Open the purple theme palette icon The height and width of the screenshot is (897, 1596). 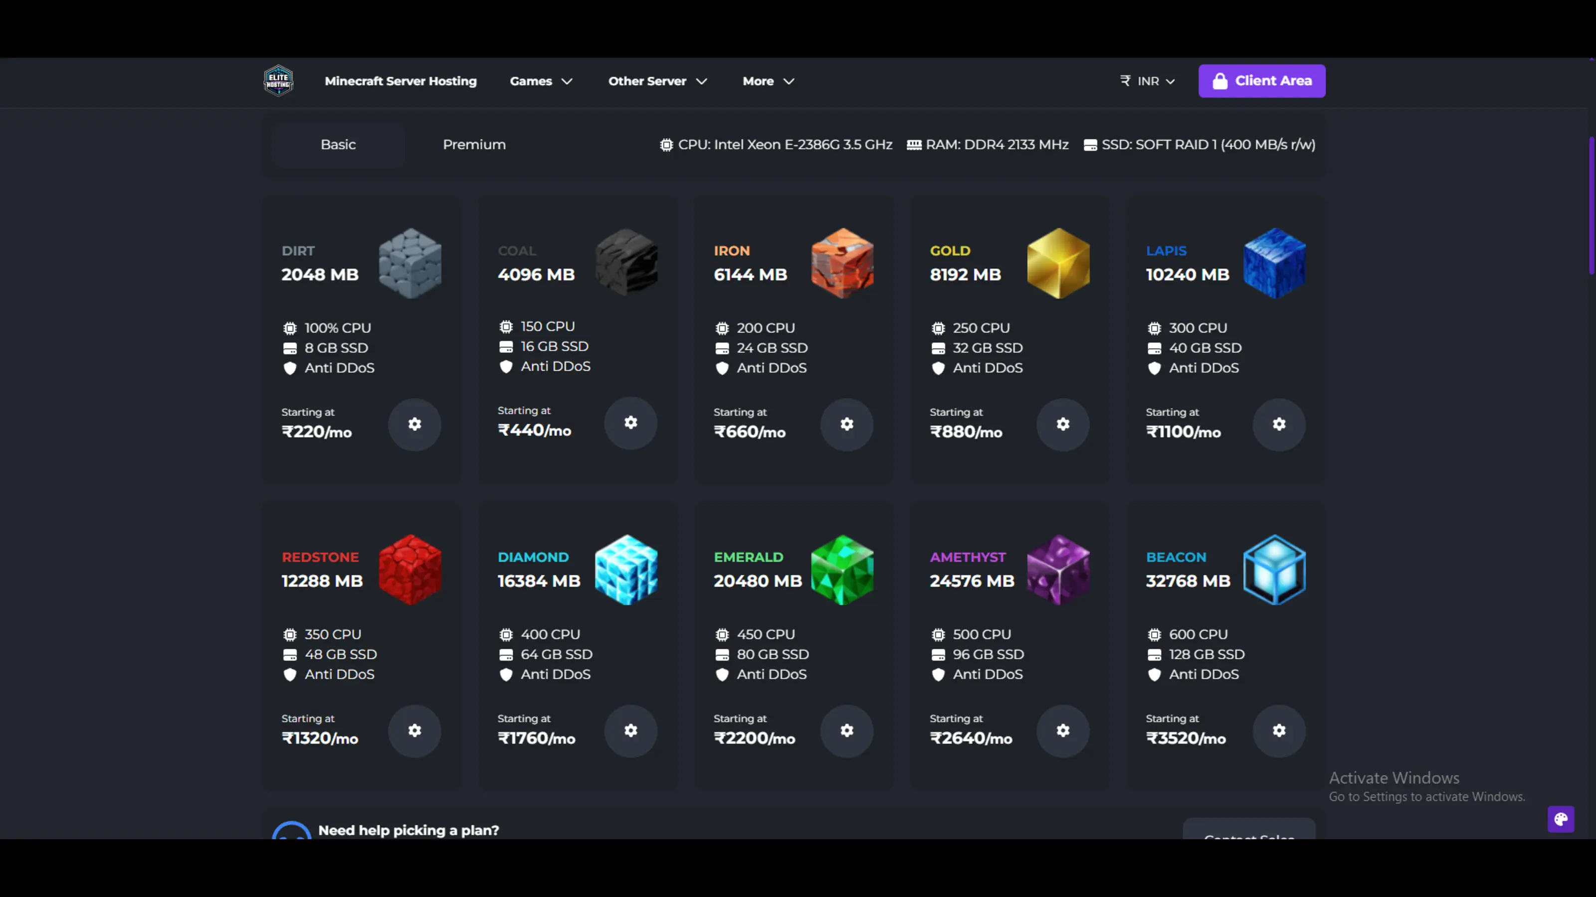click(x=1560, y=819)
